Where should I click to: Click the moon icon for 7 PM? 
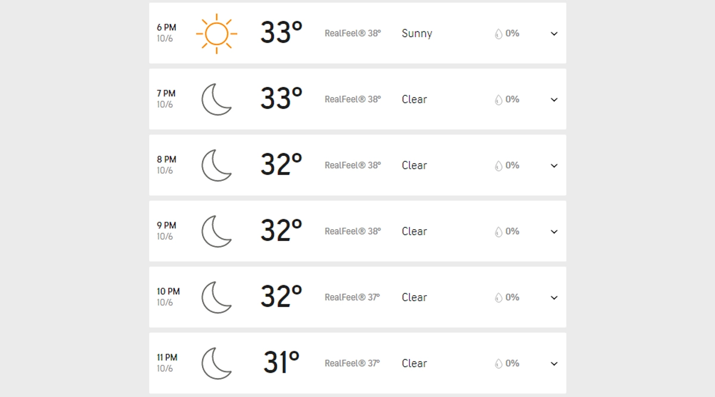click(216, 99)
